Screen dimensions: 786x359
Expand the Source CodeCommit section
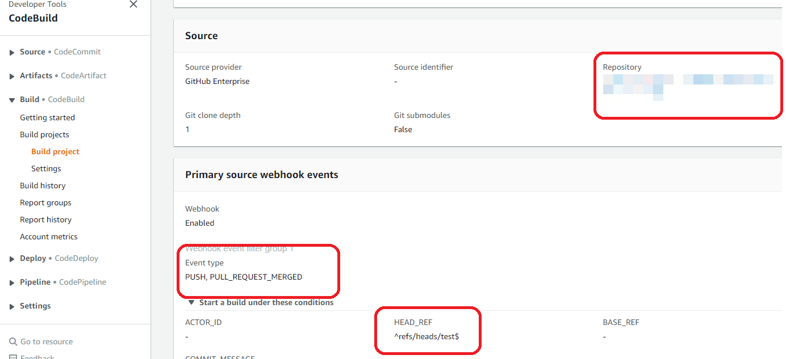click(12, 52)
